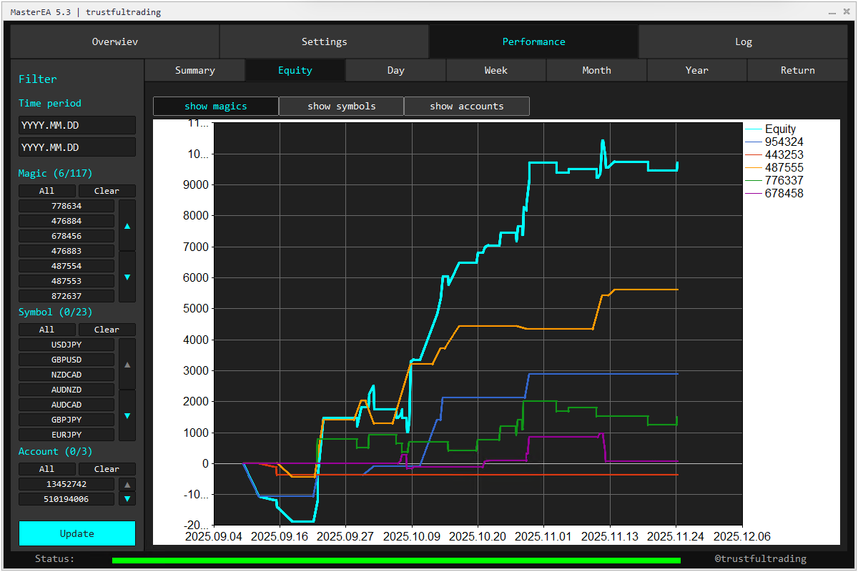The width and height of the screenshot is (858, 572).
Task: Click the start date input field
Action: tap(77, 125)
